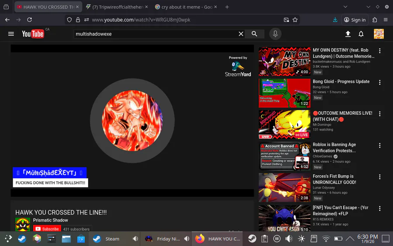Open taskbar clock showing 6:30 PM
The image size is (393, 246).
click(x=367, y=239)
